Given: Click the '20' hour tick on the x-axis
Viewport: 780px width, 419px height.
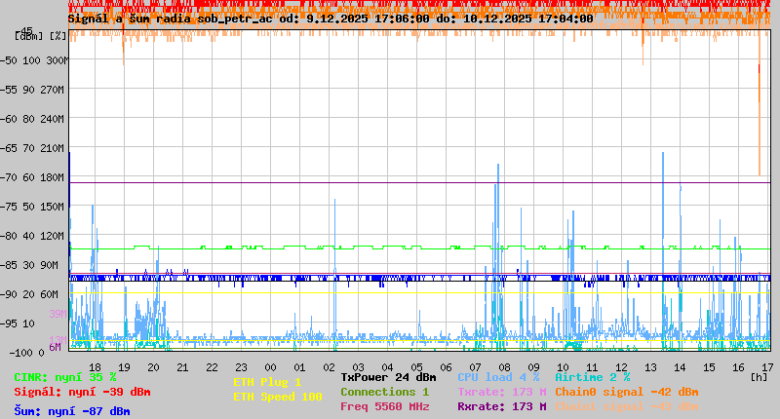Looking at the screenshot, I should (x=153, y=367).
